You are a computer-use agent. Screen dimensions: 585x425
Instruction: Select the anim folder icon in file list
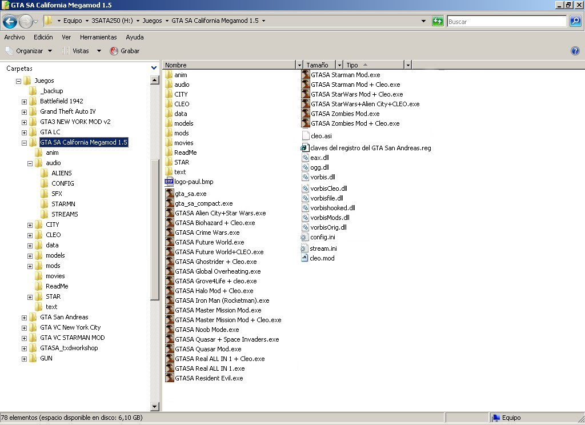[169, 75]
